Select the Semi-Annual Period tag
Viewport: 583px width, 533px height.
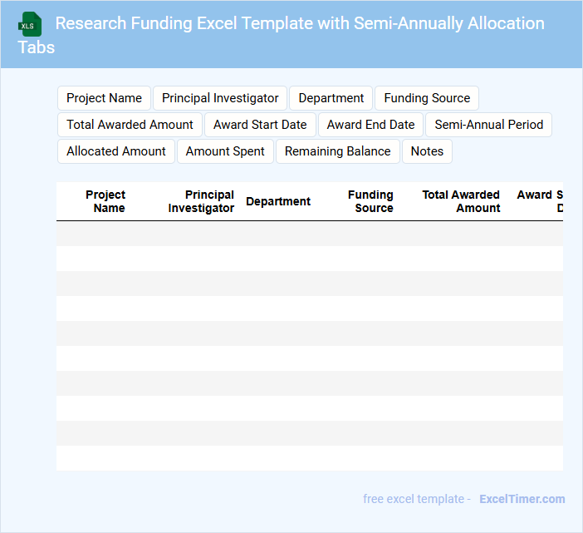point(488,125)
